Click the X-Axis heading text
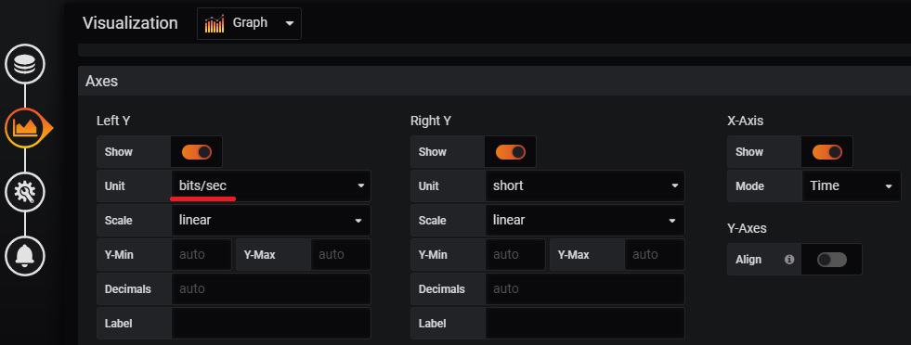 746,121
